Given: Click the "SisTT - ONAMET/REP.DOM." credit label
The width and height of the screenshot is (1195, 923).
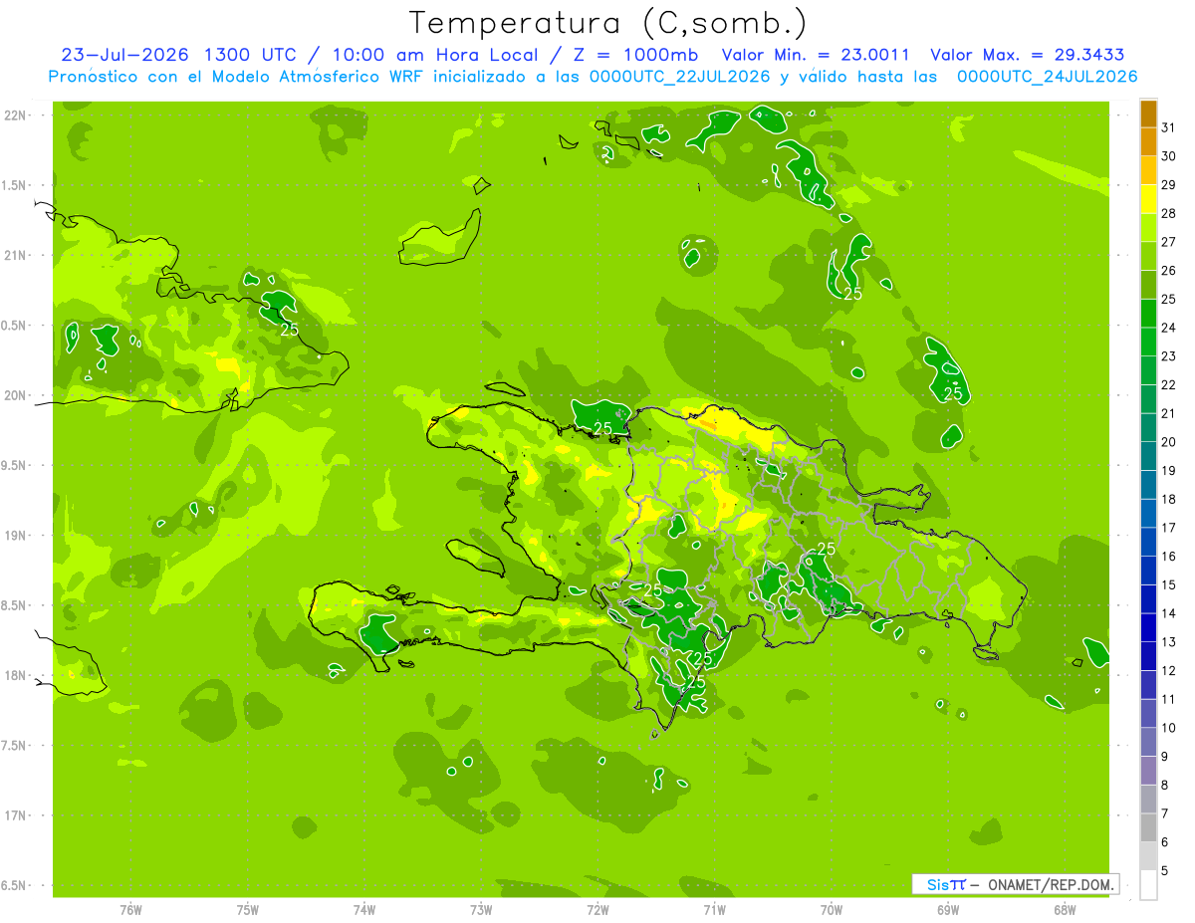Looking at the screenshot, I should click(1016, 884).
